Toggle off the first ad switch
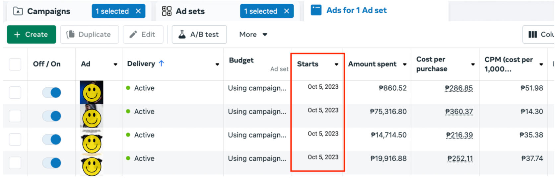The width and height of the screenshot is (555, 190). coord(52,93)
